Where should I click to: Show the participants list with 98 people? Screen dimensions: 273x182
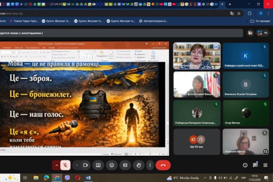262,33
